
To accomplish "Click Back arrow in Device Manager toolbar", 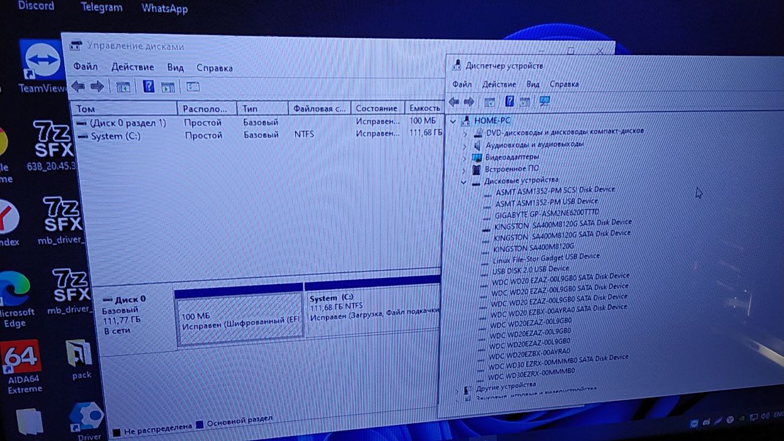I will [454, 102].
